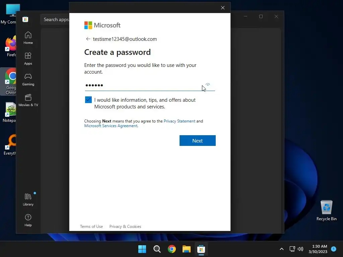
Task: Open Gaming section in Store sidebar
Action: tap(28, 80)
